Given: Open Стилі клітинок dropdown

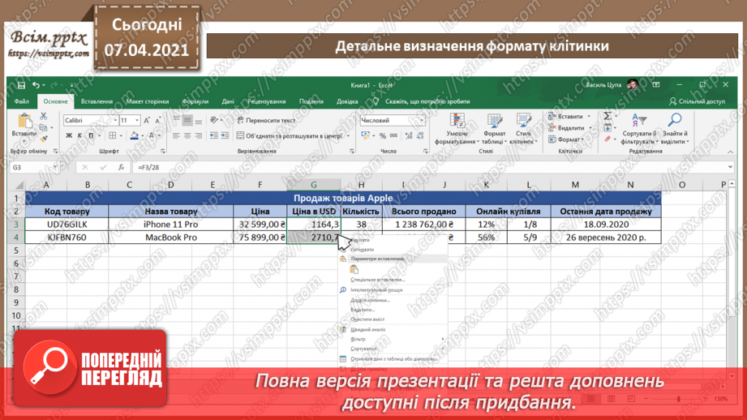Looking at the screenshot, I should click(523, 130).
